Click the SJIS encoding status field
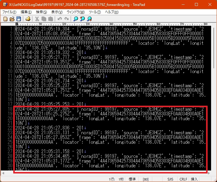The height and width of the screenshot is (182, 217). click(x=170, y=179)
